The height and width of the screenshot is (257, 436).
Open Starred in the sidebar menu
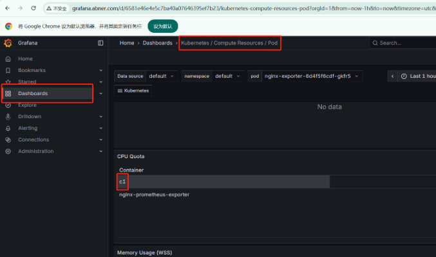click(x=27, y=82)
